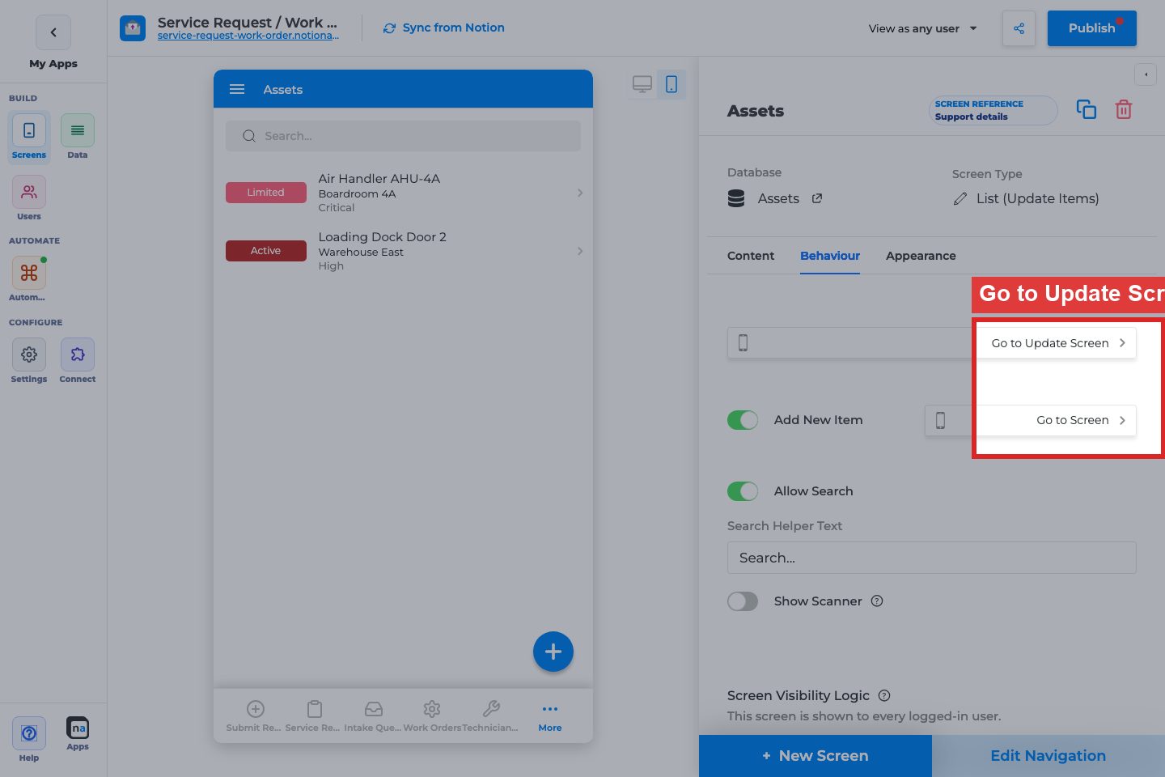
Task: Open the Connect section
Action: pyautogui.click(x=78, y=361)
